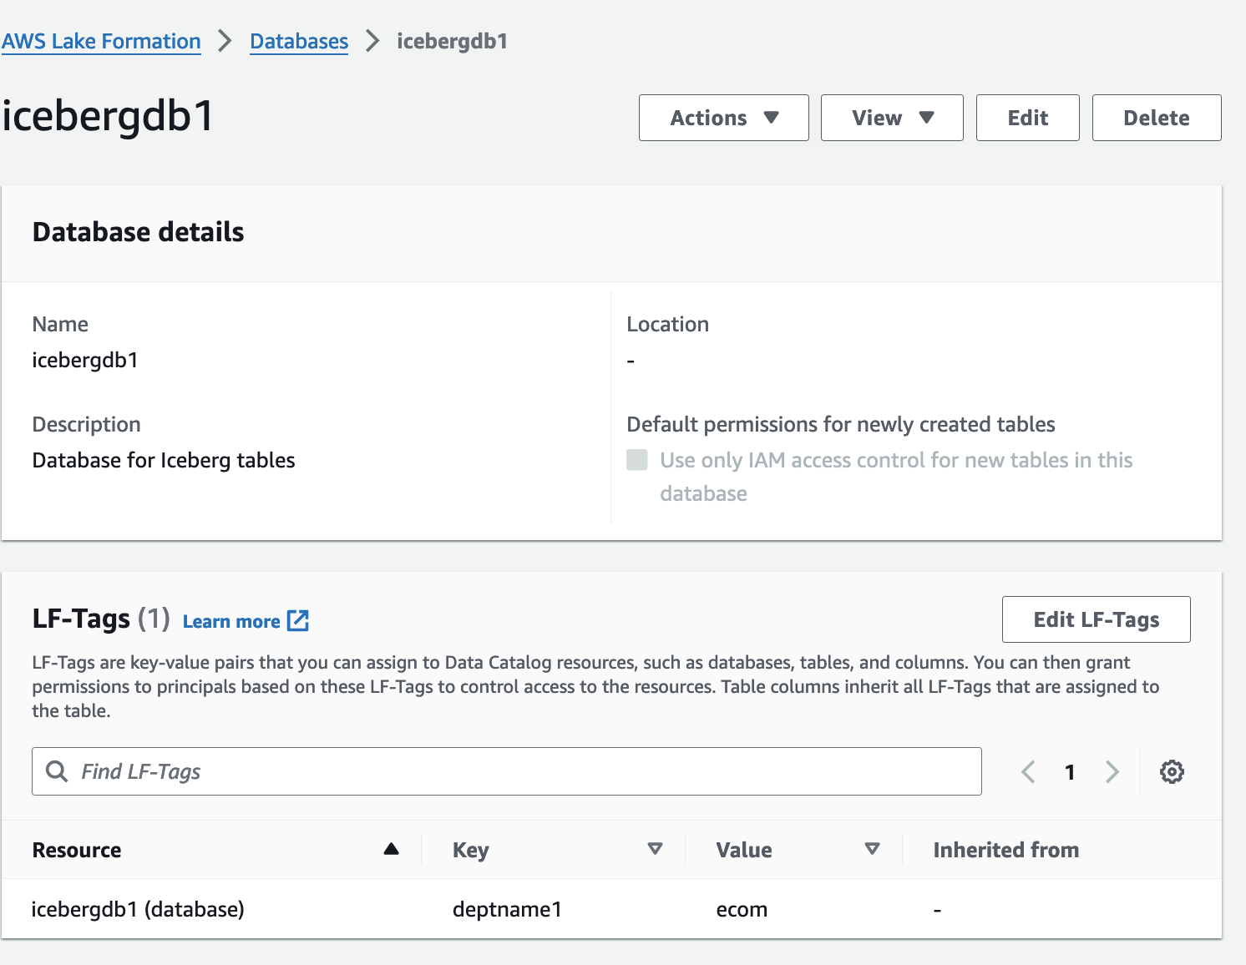
Task: Click the magnifier icon in Find LF-Tags
Action: click(x=57, y=771)
